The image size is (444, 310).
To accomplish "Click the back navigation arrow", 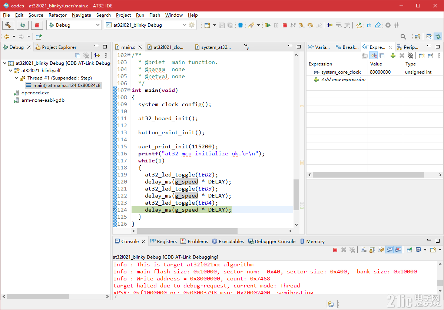I will [7, 37].
